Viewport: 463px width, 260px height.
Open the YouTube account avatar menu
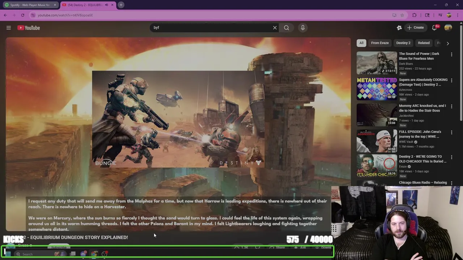(x=448, y=28)
